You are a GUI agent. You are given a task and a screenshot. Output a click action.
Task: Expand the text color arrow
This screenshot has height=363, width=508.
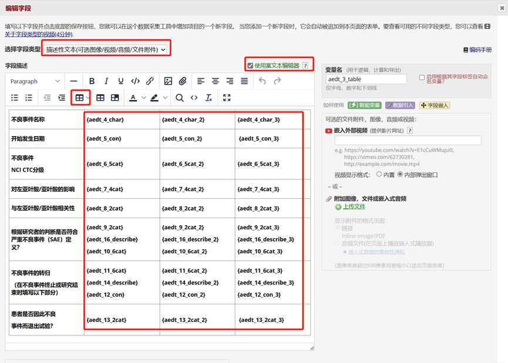coord(143,98)
